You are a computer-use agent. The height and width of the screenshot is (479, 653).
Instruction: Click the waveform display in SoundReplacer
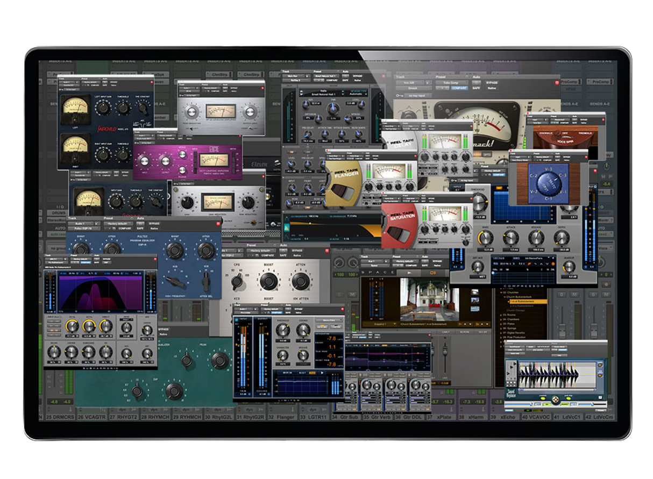[x=558, y=375]
